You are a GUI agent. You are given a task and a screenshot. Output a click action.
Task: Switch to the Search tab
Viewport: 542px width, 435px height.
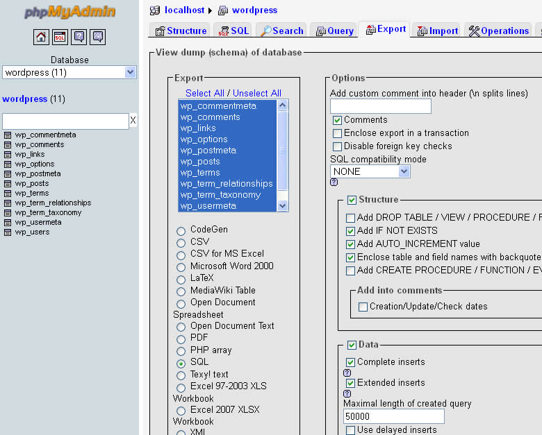pyautogui.click(x=281, y=31)
